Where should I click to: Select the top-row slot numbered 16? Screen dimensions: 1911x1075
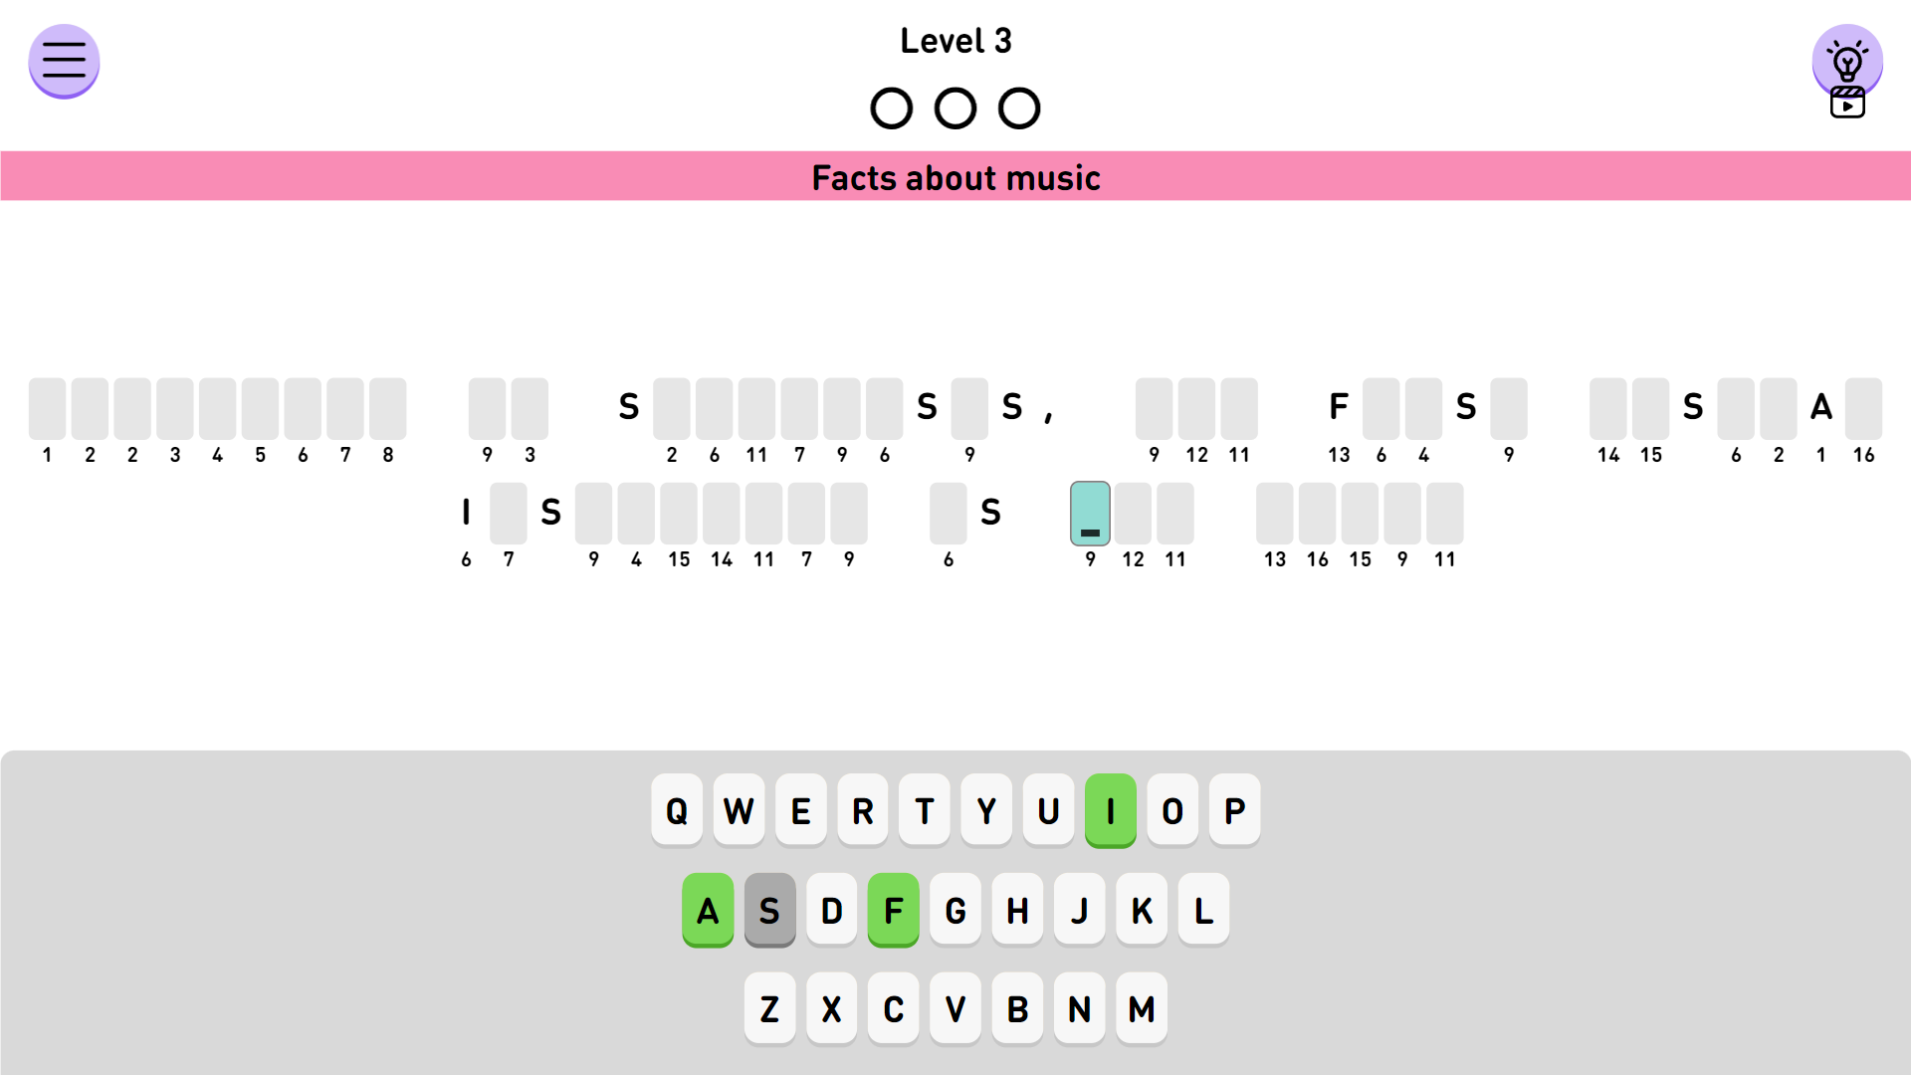pyautogui.click(x=1863, y=409)
